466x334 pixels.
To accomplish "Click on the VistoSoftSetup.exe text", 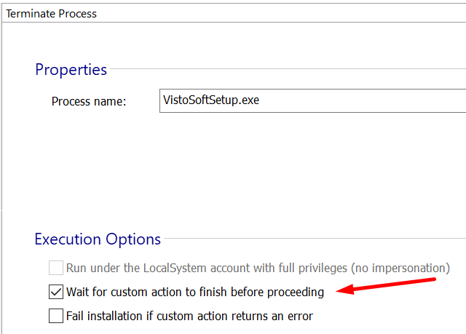I will (211, 100).
